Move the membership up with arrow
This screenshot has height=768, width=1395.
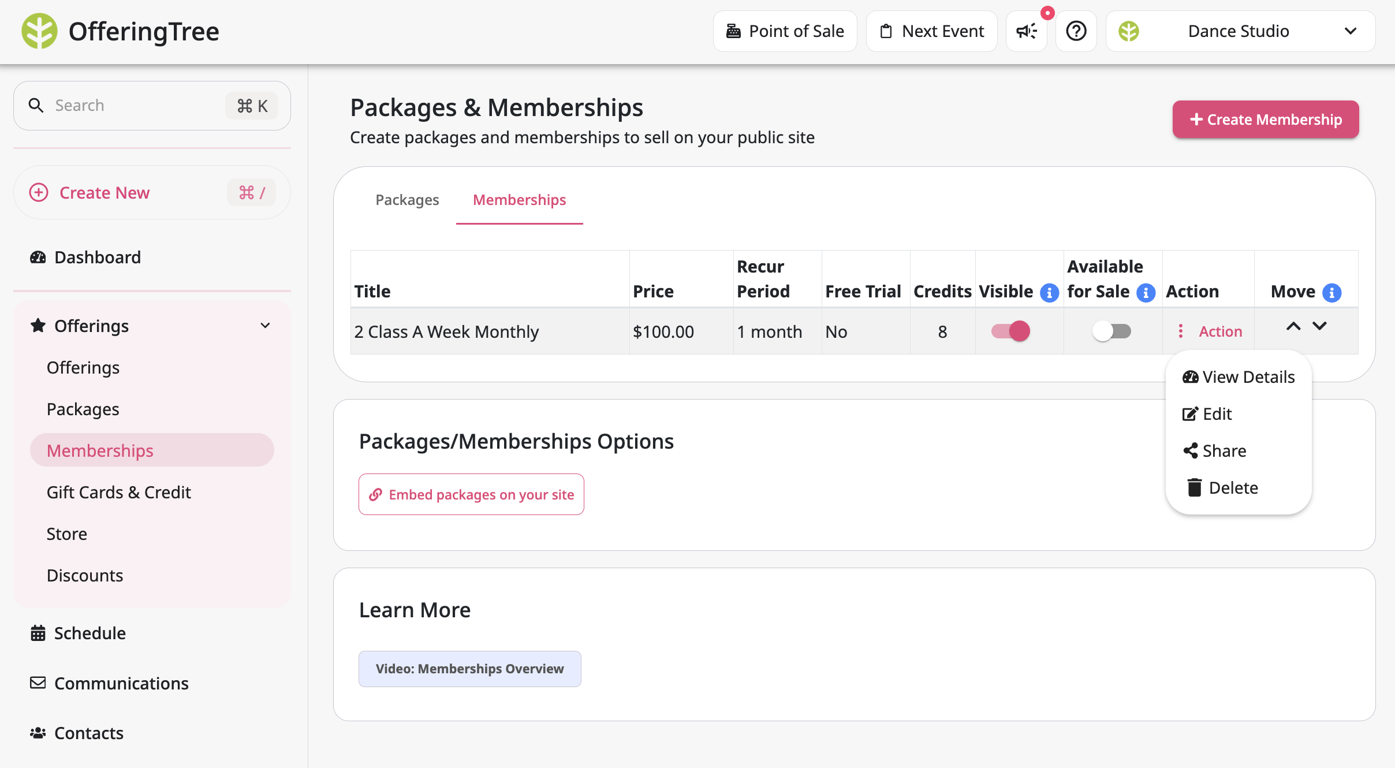tap(1293, 326)
